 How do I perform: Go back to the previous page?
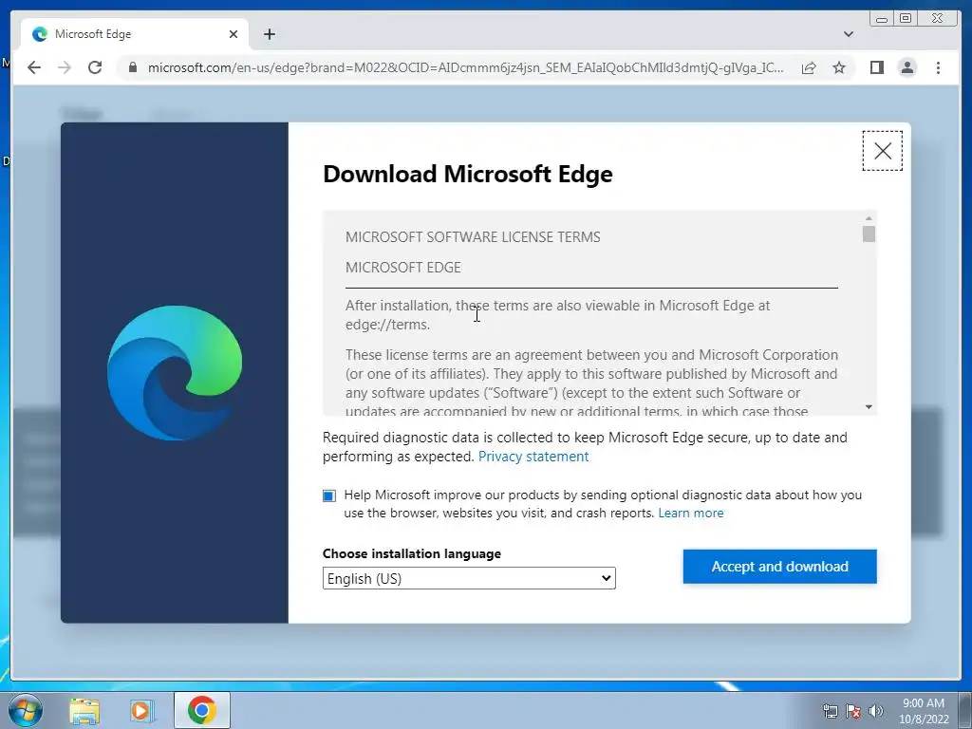(34, 67)
